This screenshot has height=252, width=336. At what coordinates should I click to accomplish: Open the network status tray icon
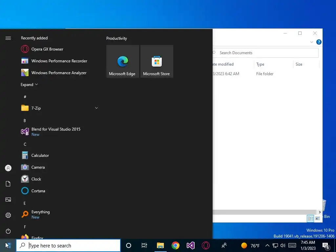275,245
